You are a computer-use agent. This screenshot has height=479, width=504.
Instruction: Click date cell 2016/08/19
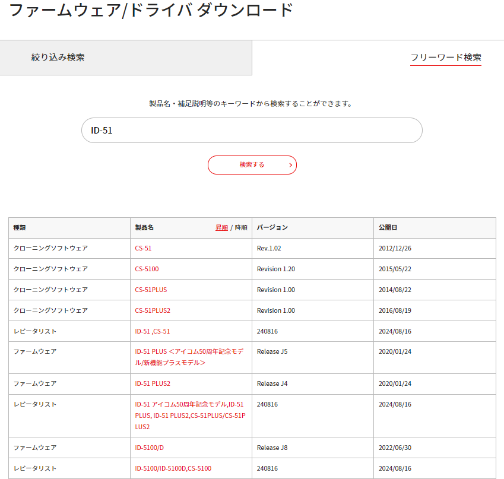(x=395, y=310)
